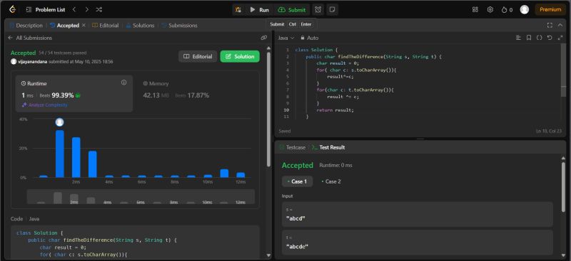Copy the submission link icon

coord(264,38)
